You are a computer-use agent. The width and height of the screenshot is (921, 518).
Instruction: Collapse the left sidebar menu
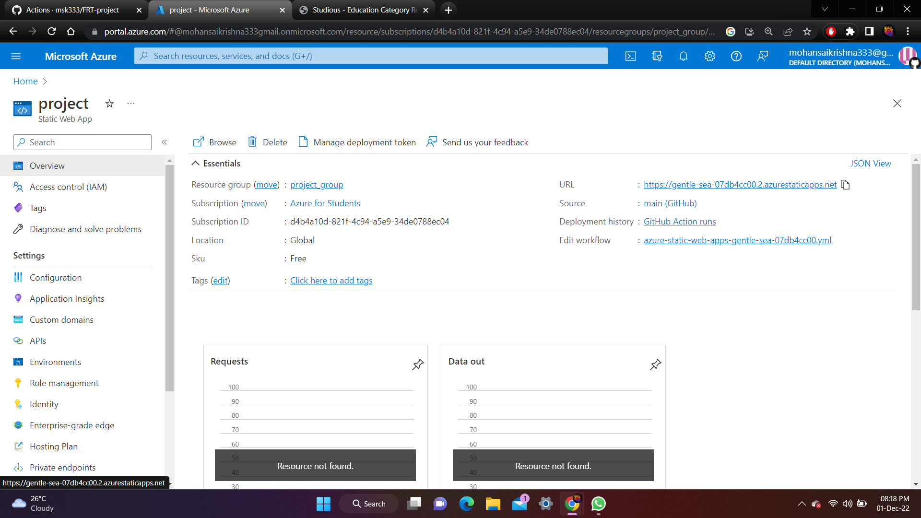164,142
